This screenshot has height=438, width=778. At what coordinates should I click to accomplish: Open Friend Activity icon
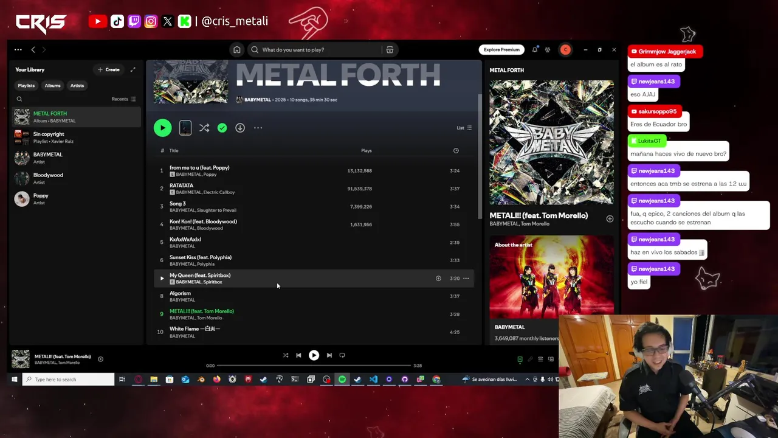548,50
